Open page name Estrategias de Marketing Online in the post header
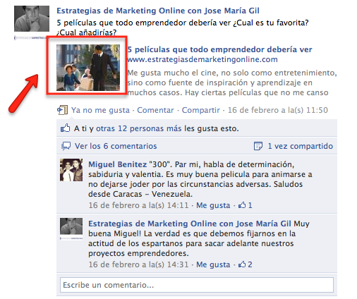 pos(158,11)
